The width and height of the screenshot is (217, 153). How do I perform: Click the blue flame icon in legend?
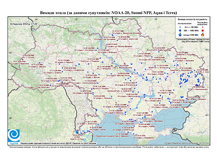coord(180,35)
